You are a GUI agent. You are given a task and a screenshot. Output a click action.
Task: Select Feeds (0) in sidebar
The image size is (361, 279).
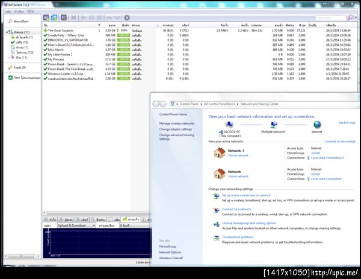tap(17, 67)
